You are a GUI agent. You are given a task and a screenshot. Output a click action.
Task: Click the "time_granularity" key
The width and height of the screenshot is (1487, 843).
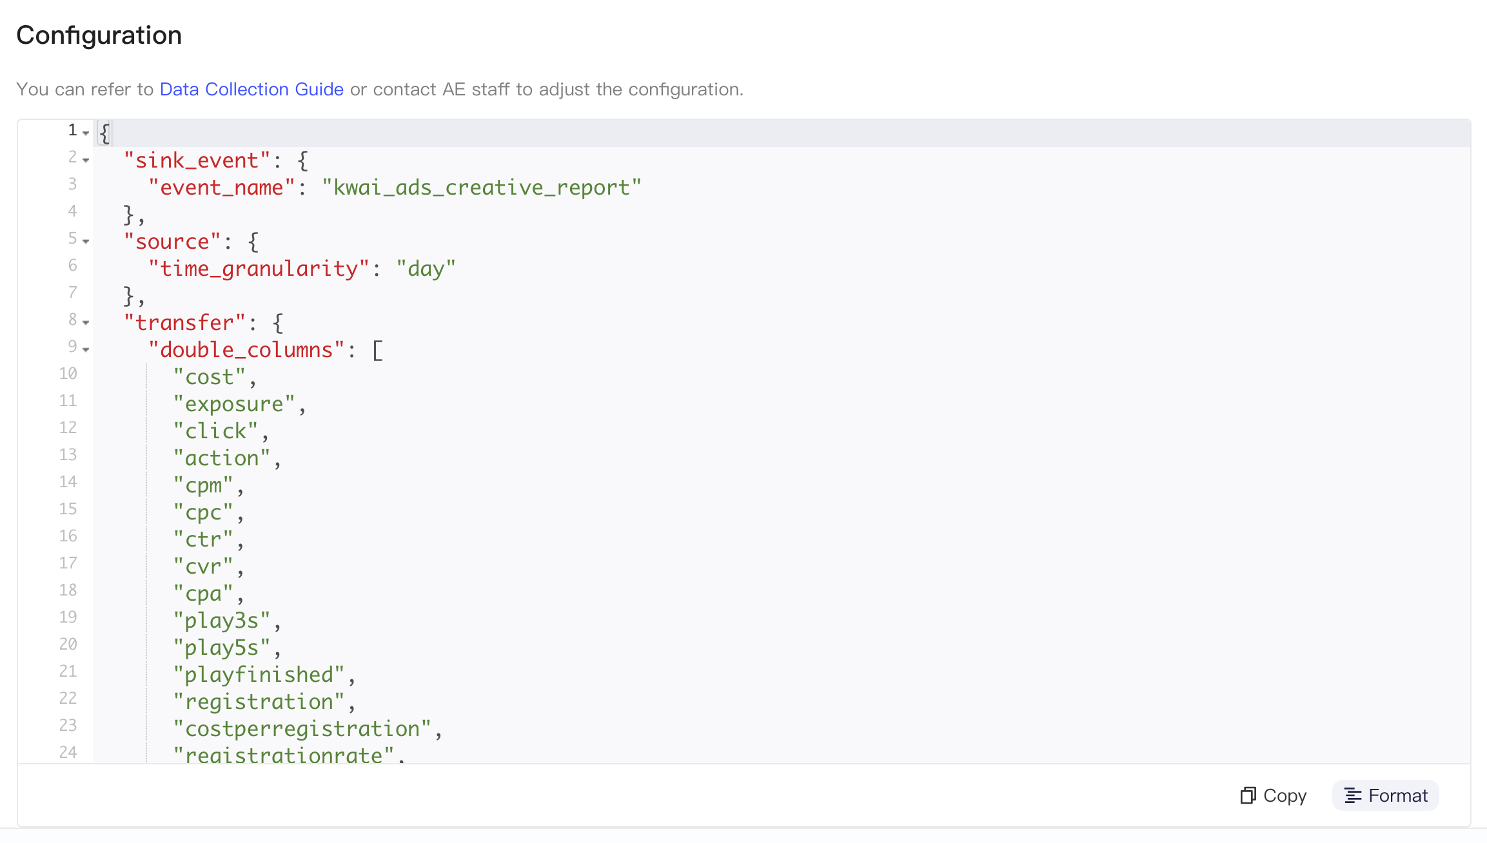coord(259,269)
